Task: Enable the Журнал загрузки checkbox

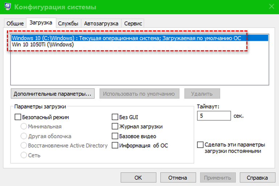Action: pyautogui.click(x=115, y=126)
